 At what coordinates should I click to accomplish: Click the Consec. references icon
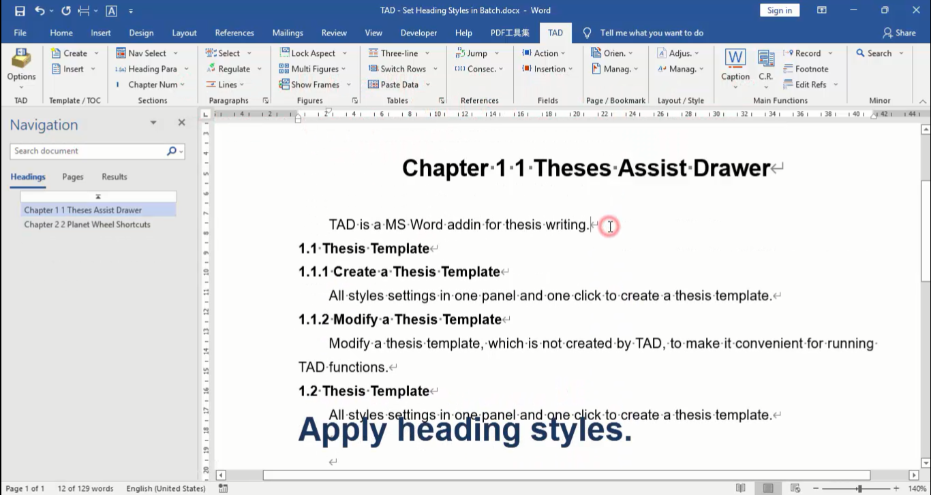[460, 69]
